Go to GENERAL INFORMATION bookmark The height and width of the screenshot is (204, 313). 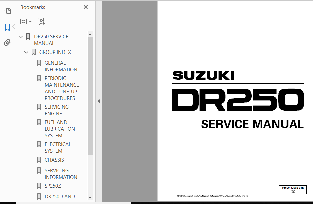[x=61, y=66]
